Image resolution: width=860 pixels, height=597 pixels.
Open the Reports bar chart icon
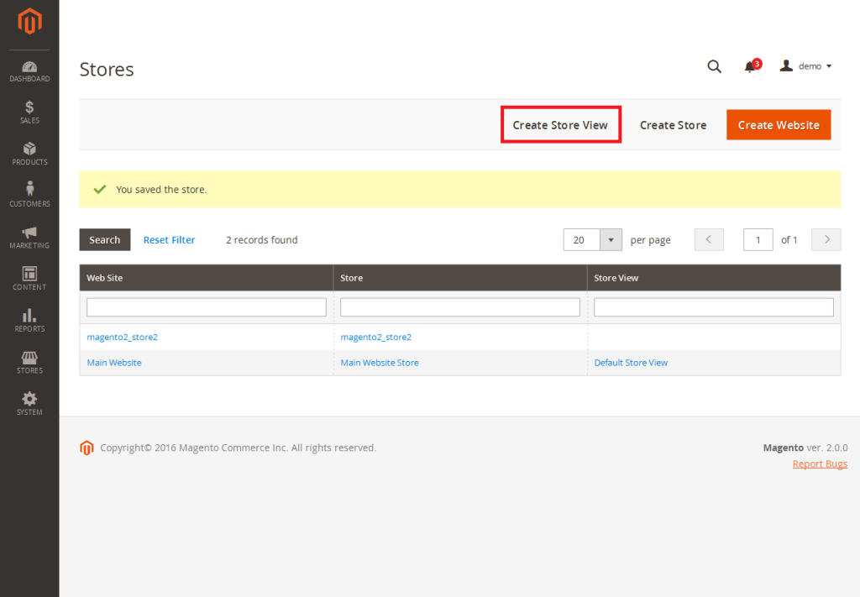(x=29, y=320)
